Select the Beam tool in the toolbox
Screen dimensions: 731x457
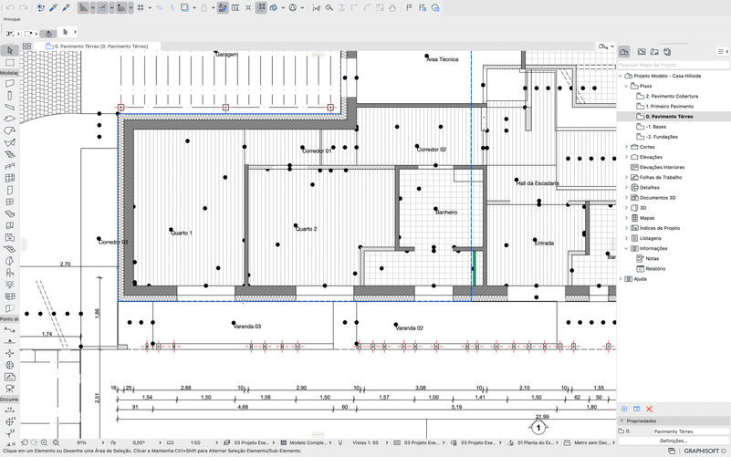[10, 107]
